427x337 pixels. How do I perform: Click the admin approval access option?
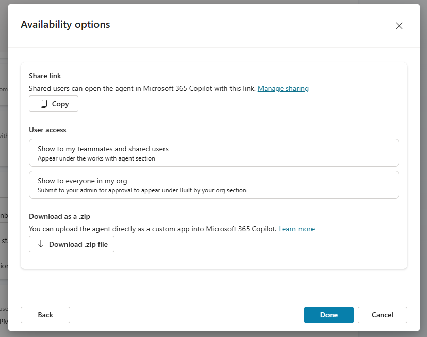[213, 184]
